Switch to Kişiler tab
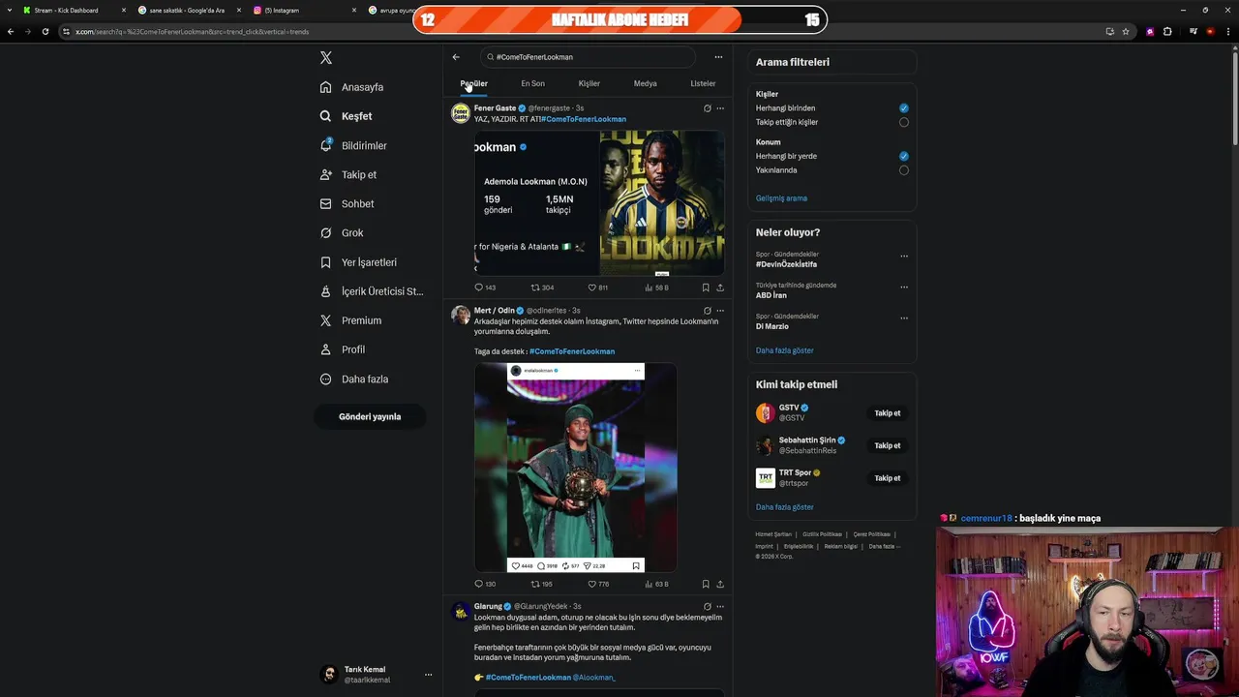The height and width of the screenshot is (697, 1239). coord(589,83)
